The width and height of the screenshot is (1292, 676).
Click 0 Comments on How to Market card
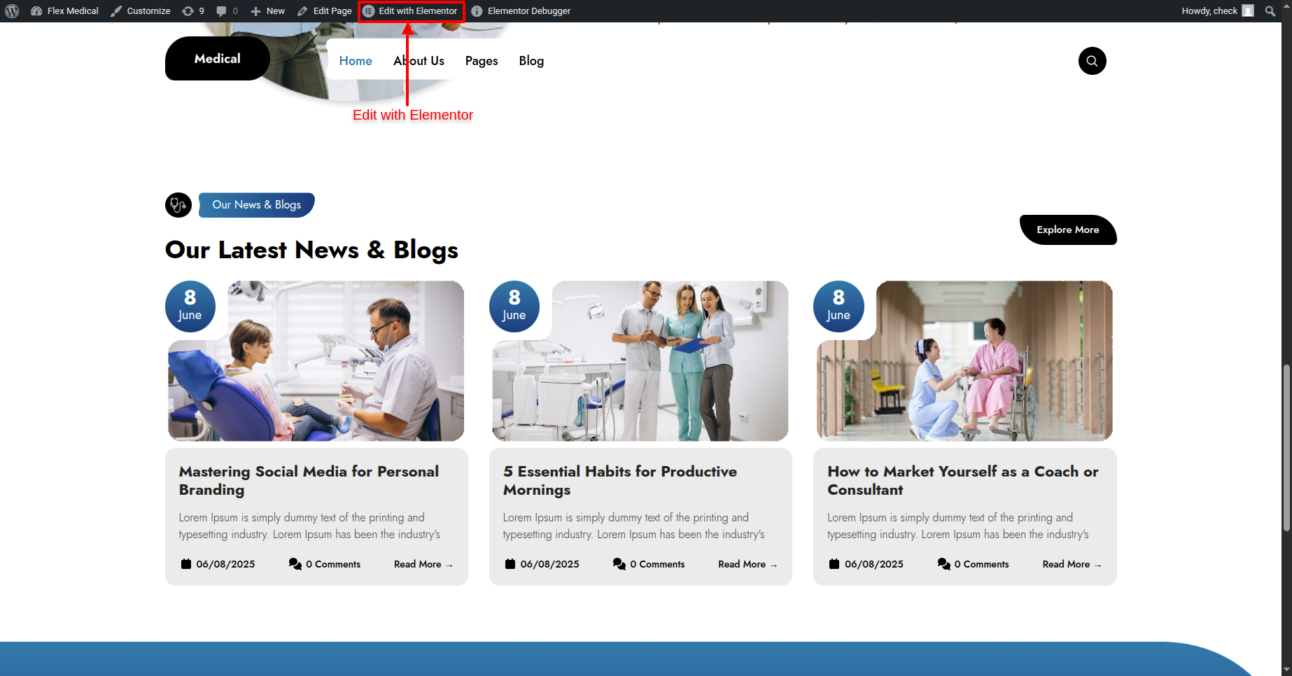click(x=982, y=564)
